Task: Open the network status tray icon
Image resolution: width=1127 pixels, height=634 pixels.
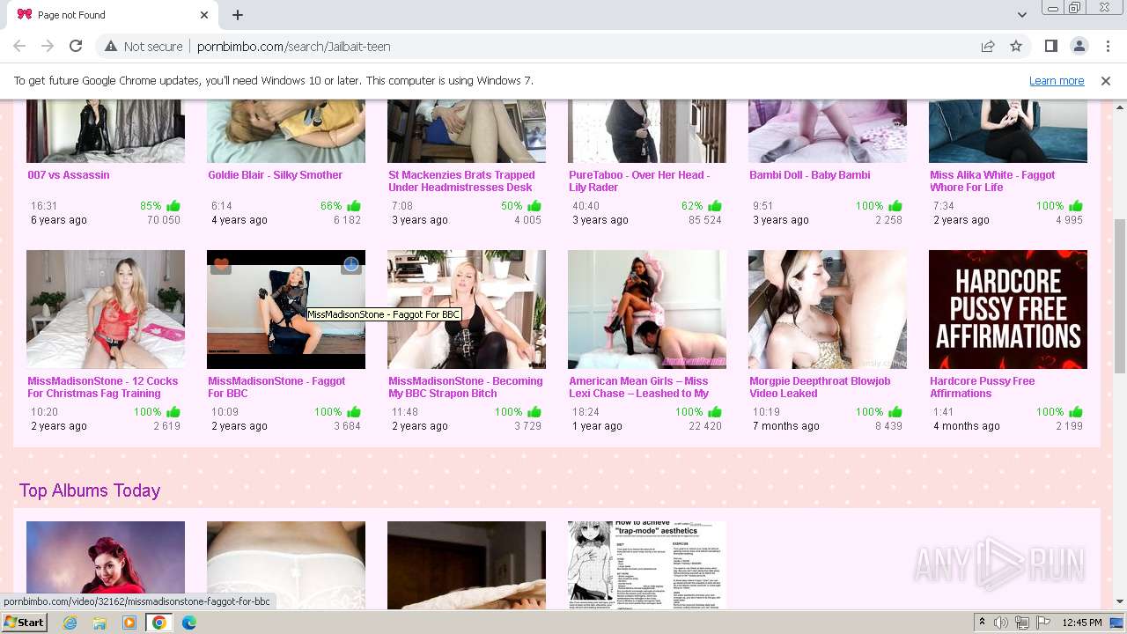Action: 1021,623
